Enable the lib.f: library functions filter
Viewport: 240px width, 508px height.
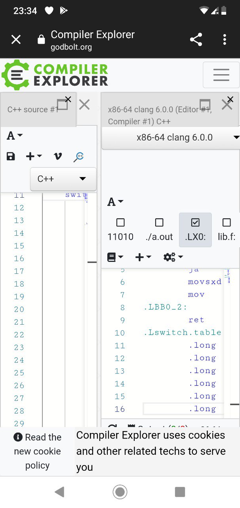point(227,230)
